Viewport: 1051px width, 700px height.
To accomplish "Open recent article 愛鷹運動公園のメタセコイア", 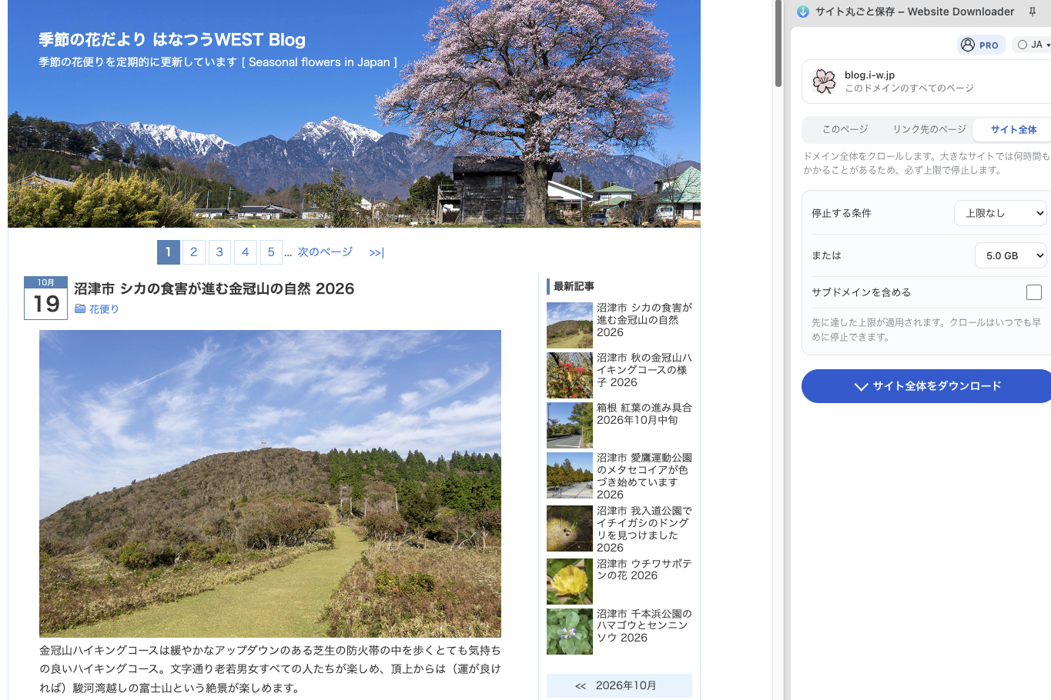I will tap(644, 476).
